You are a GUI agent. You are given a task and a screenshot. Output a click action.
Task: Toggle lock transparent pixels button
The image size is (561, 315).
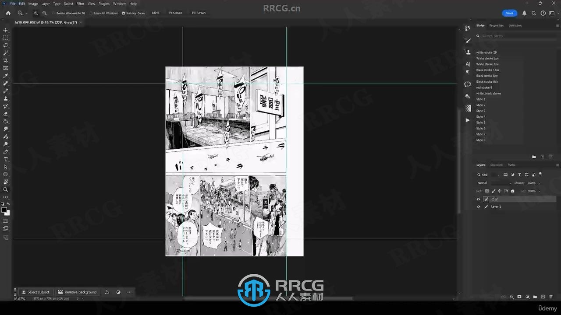[x=487, y=191]
